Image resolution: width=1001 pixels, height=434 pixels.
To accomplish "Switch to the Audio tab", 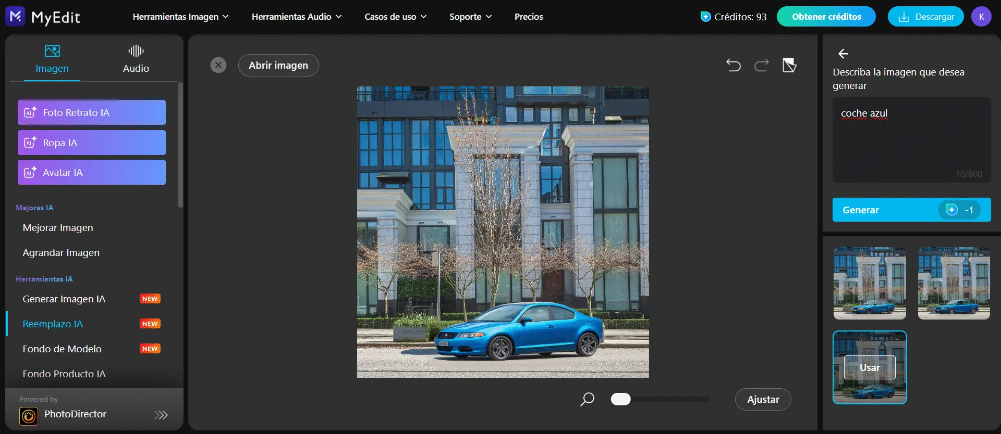I will coord(136,59).
